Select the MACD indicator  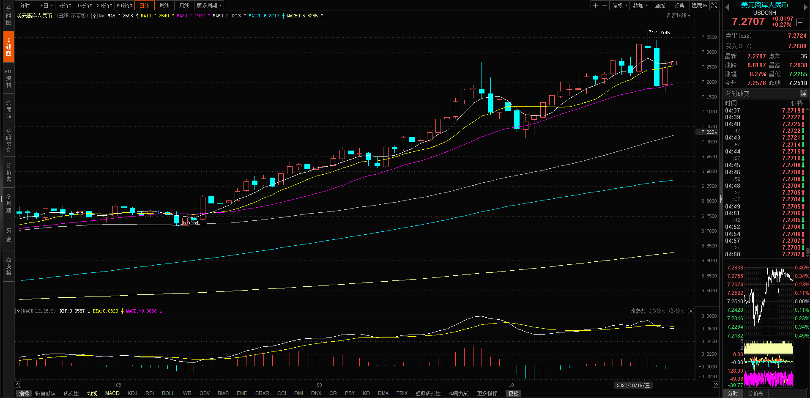click(112, 393)
